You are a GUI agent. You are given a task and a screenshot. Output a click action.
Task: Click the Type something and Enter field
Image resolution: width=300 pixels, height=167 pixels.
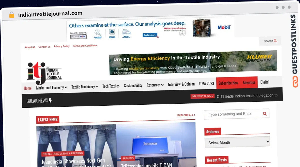click(236, 114)
